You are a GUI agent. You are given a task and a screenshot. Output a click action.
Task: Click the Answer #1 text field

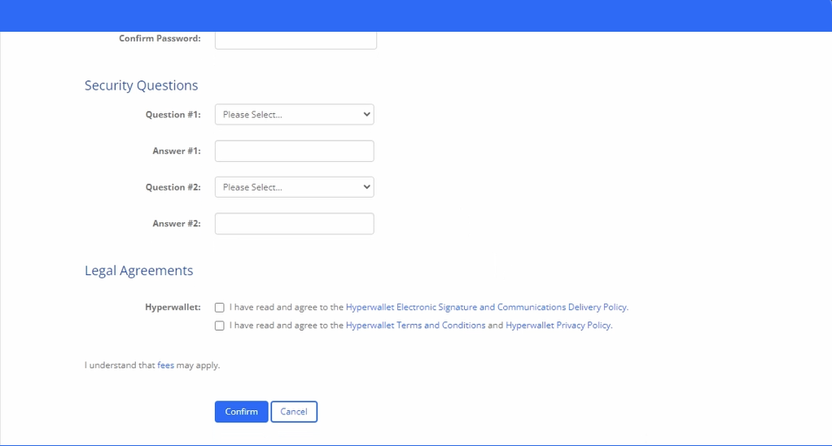click(x=294, y=151)
